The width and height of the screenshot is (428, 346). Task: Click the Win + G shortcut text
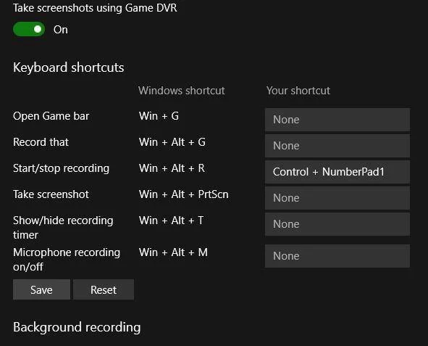(159, 116)
